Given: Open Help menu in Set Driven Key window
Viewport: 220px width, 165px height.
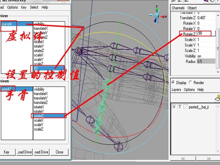Looking at the screenshot, I should [x=45, y=7].
